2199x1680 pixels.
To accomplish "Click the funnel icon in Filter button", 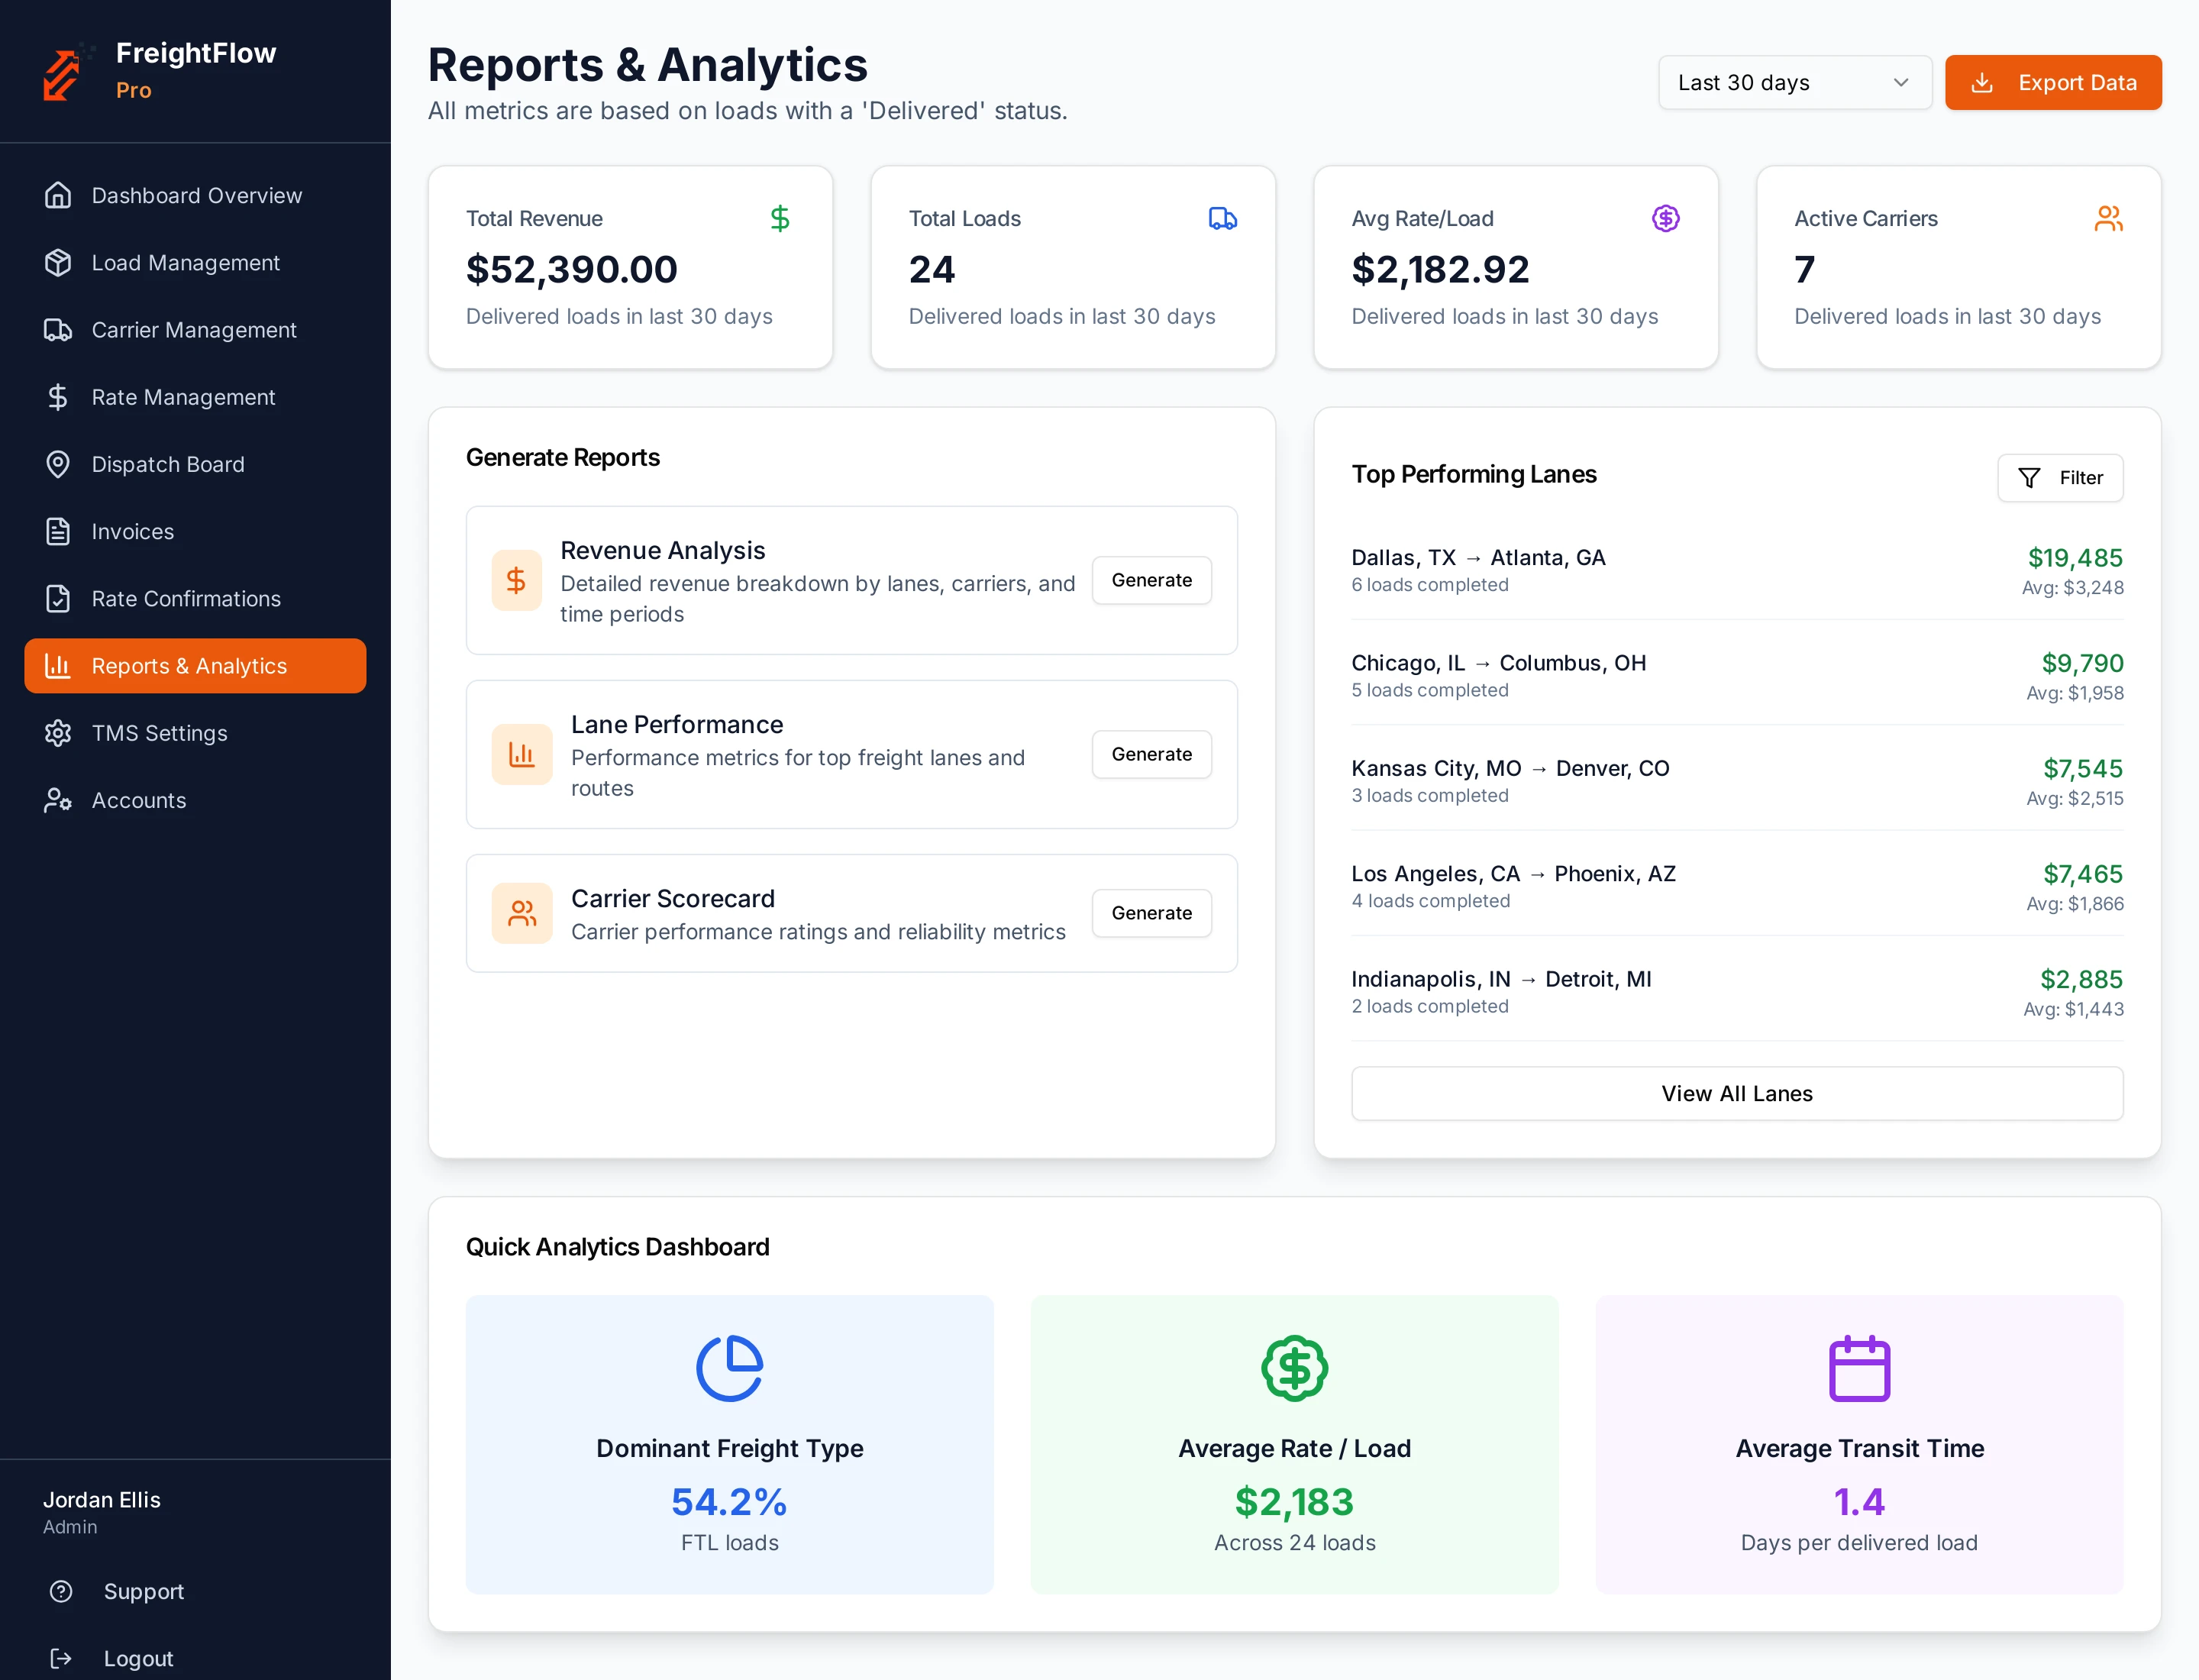I will click(x=2029, y=478).
